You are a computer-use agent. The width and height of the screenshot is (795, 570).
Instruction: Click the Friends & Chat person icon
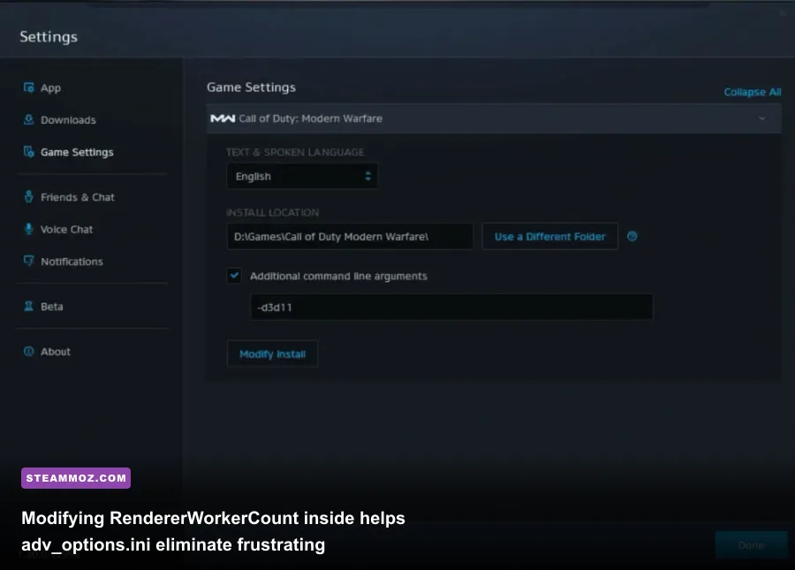pos(28,197)
